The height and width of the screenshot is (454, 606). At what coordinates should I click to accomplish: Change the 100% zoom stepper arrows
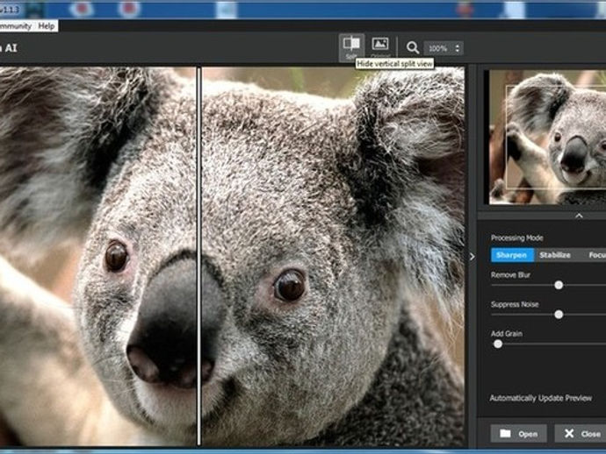pos(458,48)
